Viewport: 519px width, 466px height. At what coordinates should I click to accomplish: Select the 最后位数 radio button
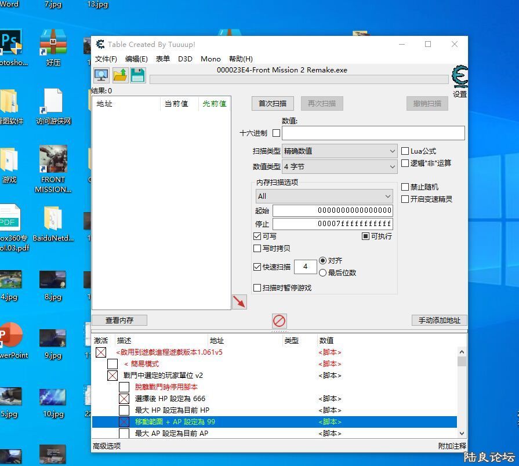pyautogui.click(x=323, y=273)
